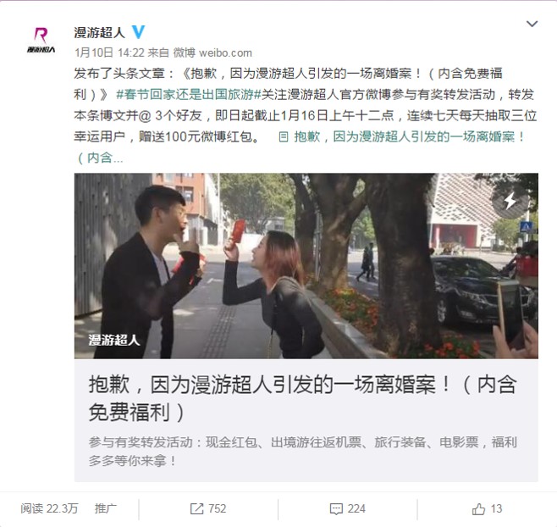Image resolution: width=557 pixels, height=527 pixels.
Task: Open the 1月10日 14:22 timestamp link
Action: pos(109,53)
